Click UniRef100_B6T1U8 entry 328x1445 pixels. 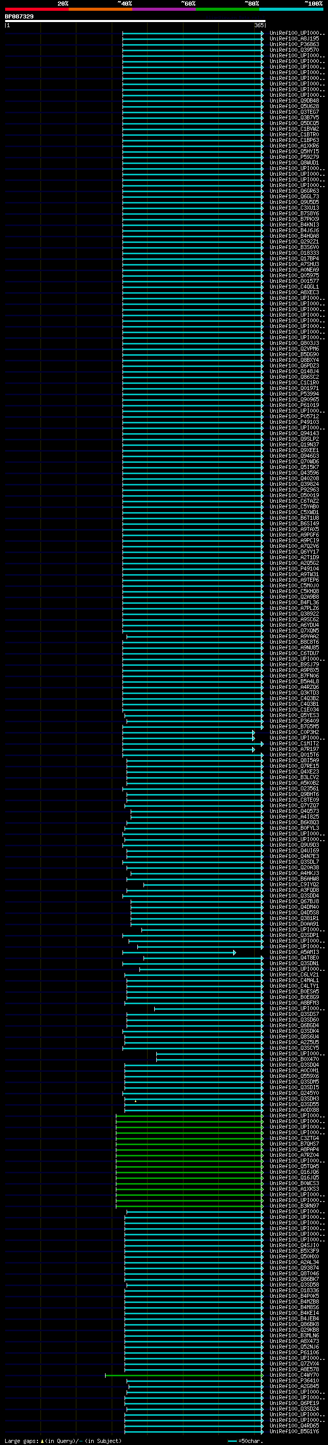click(294, 518)
